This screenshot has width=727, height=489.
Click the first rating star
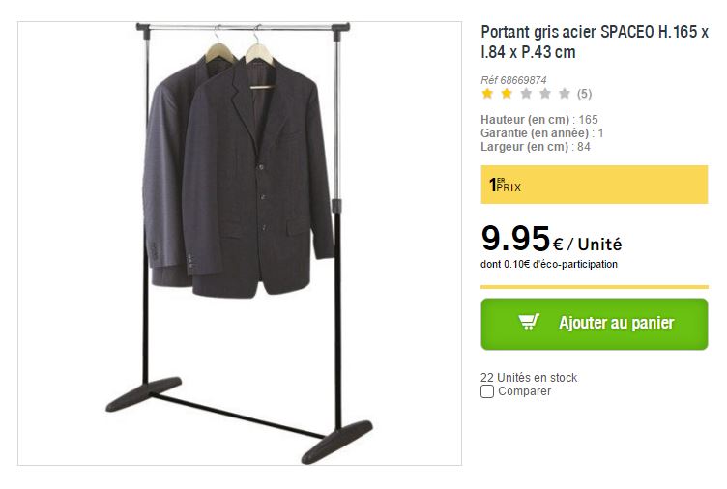tap(487, 94)
